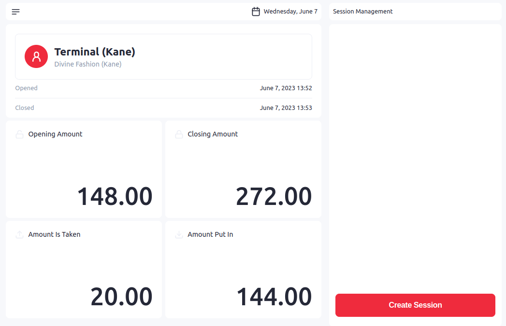Click the calendar icon beside the date
This screenshot has width=506, height=326.
pyautogui.click(x=256, y=12)
